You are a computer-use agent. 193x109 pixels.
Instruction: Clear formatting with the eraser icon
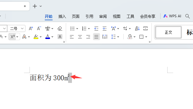60,28
